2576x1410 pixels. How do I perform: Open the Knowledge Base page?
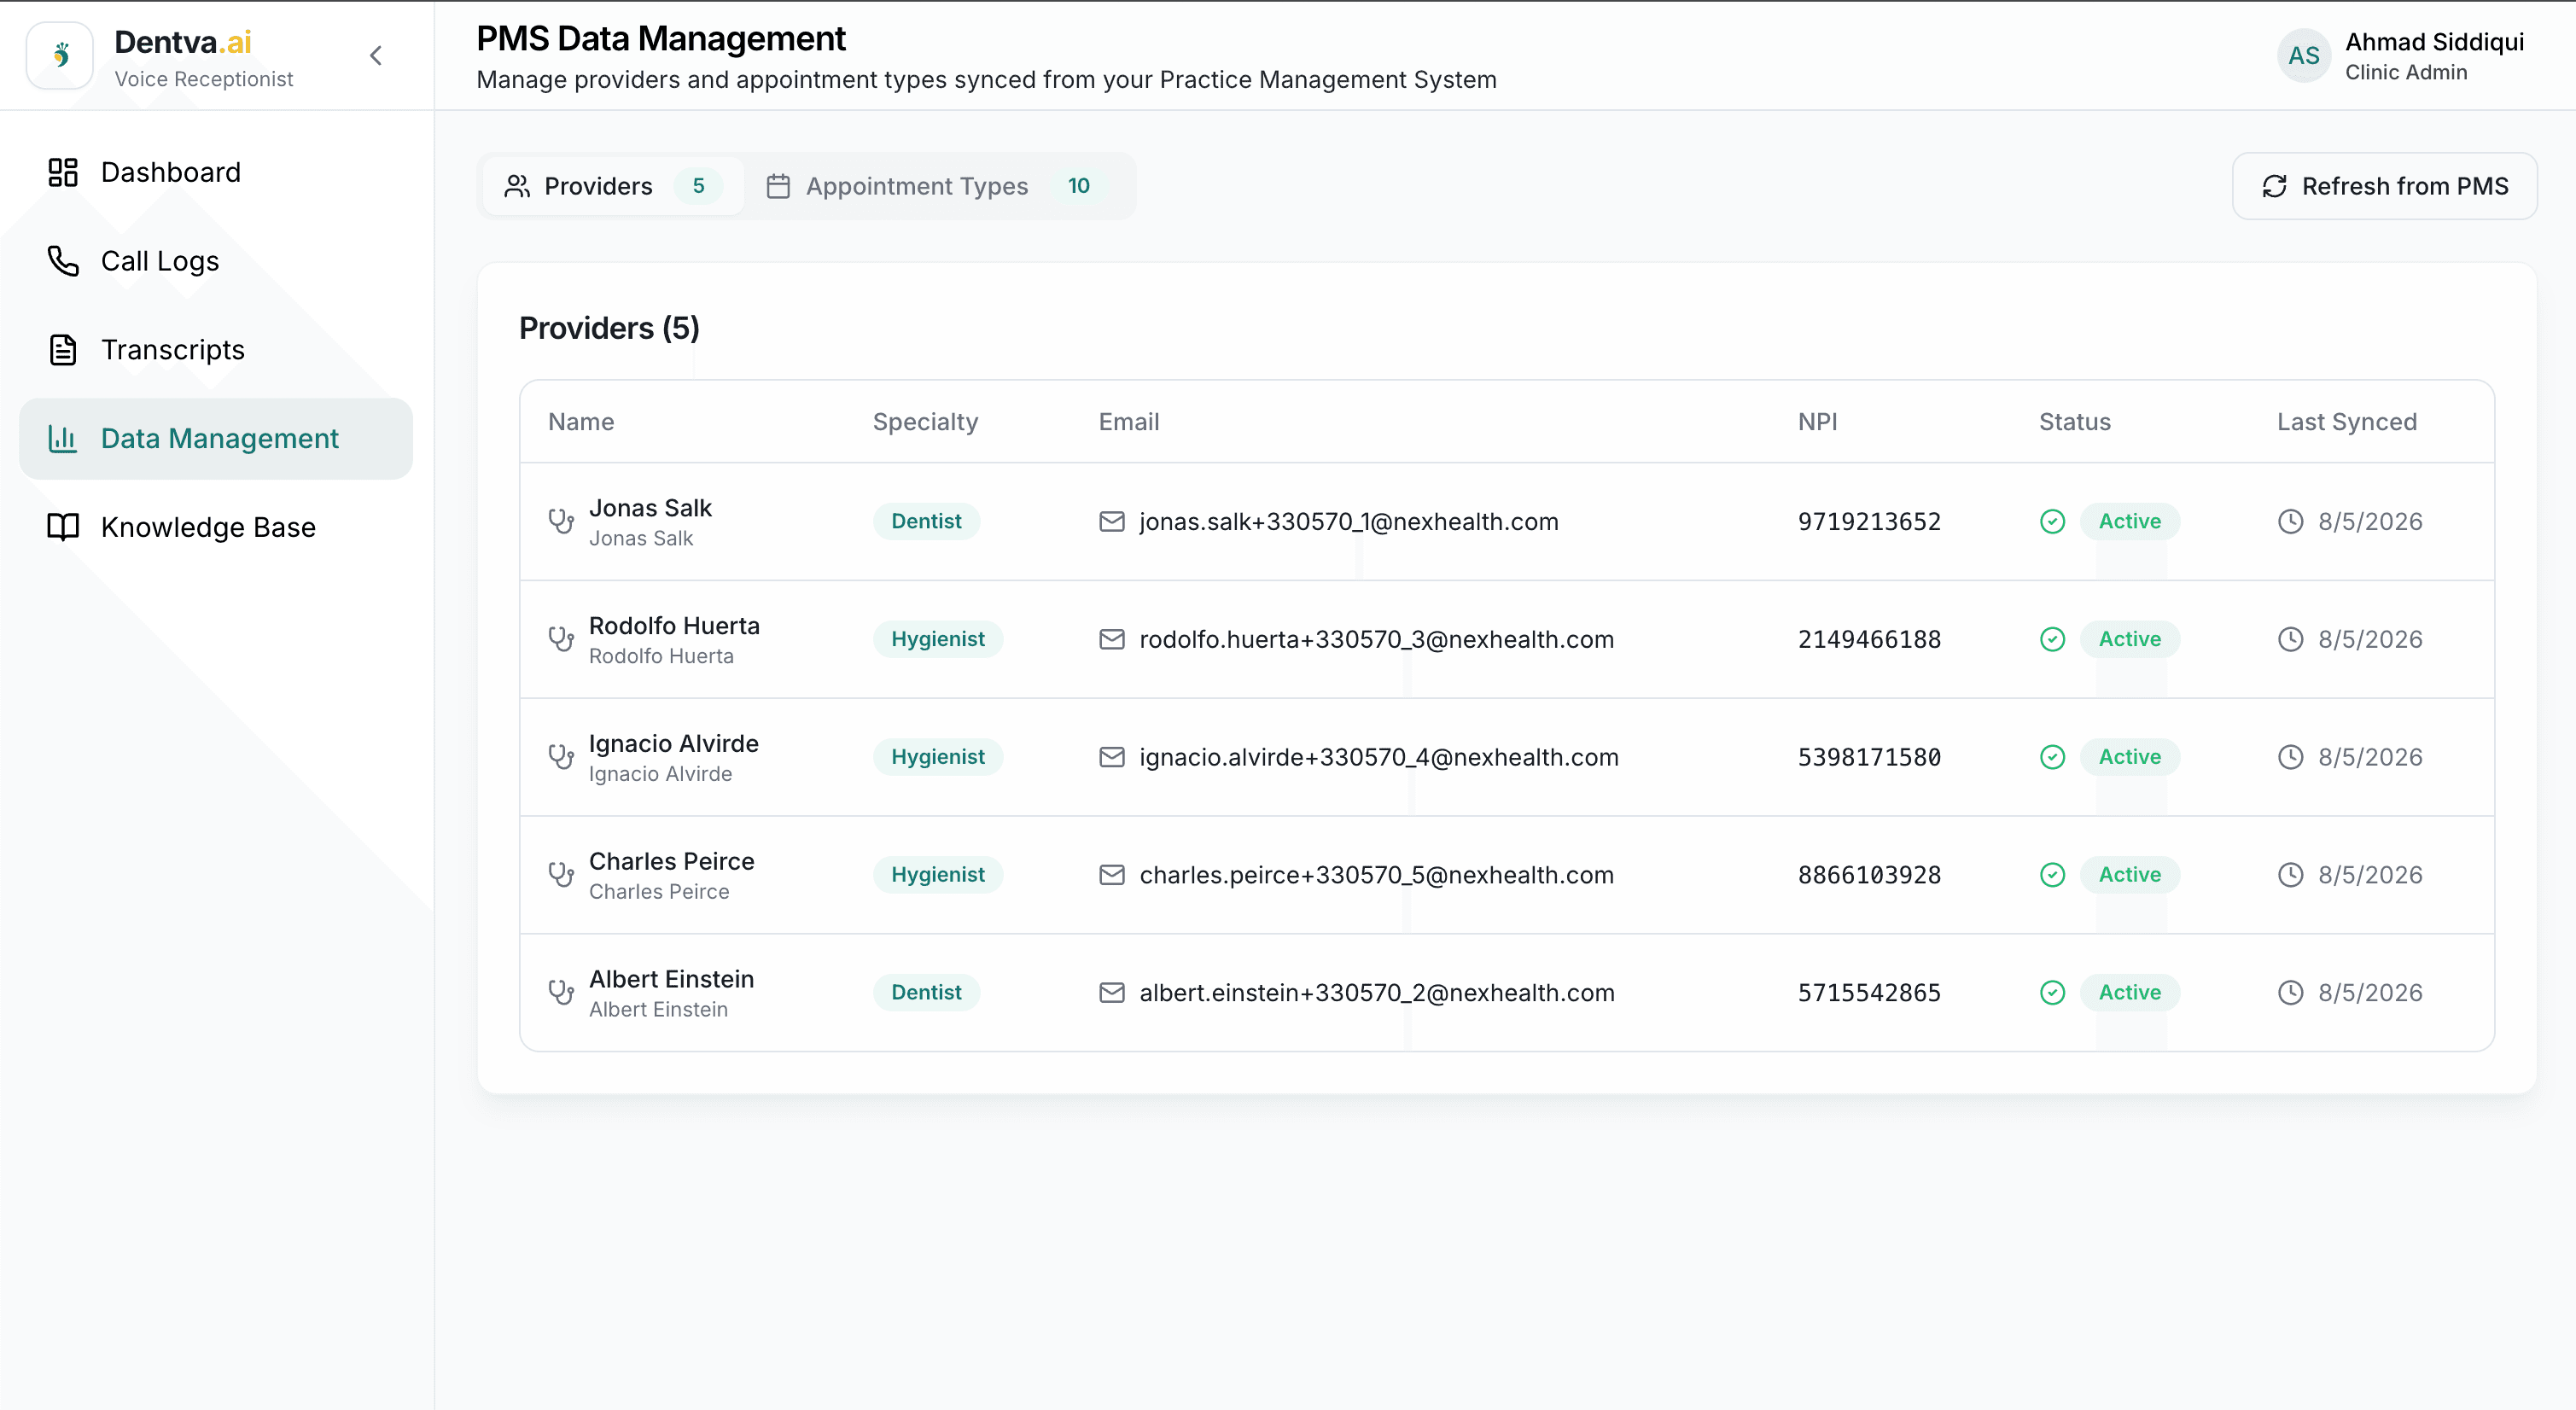point(216,527)
